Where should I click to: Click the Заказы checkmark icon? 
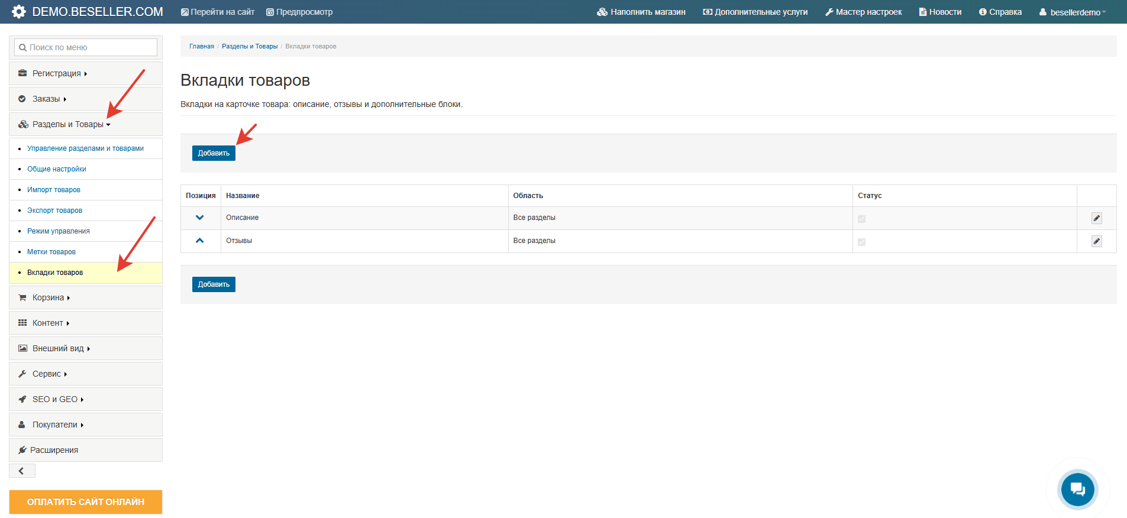click(22, 99)
